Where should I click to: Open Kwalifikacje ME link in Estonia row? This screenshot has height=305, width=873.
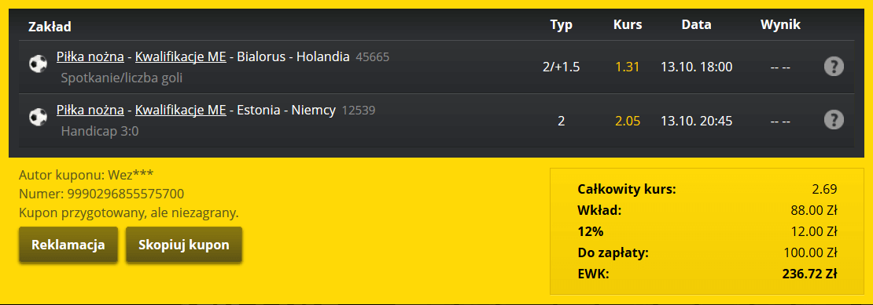(x=180, y=111)
